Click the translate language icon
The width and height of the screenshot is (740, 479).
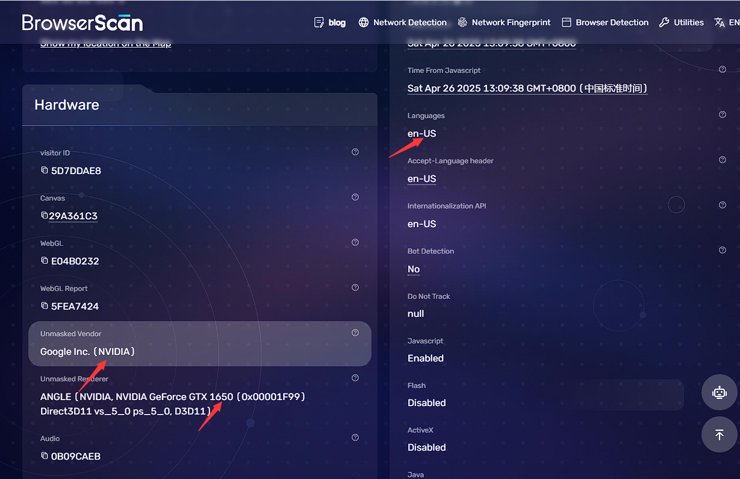720,22
